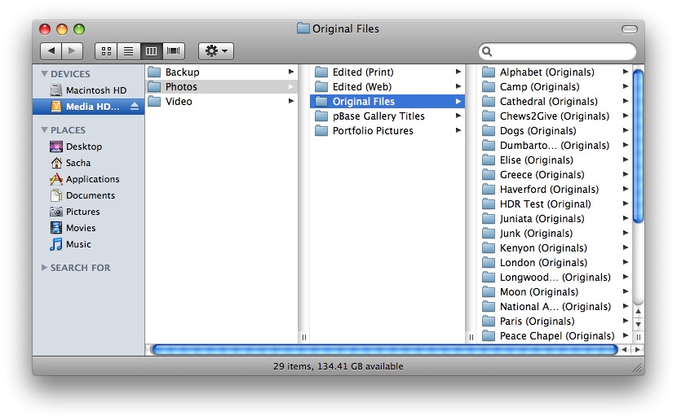677x420 pixels.
Task: Collapse the DEVICES section
Action: [44, 73]
